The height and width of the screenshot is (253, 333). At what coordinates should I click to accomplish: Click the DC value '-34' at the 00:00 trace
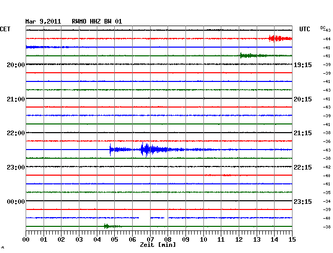(x=327, y=201)
